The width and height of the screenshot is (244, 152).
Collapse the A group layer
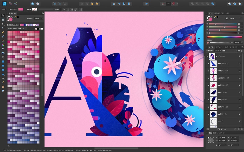(x=207, y=57)
